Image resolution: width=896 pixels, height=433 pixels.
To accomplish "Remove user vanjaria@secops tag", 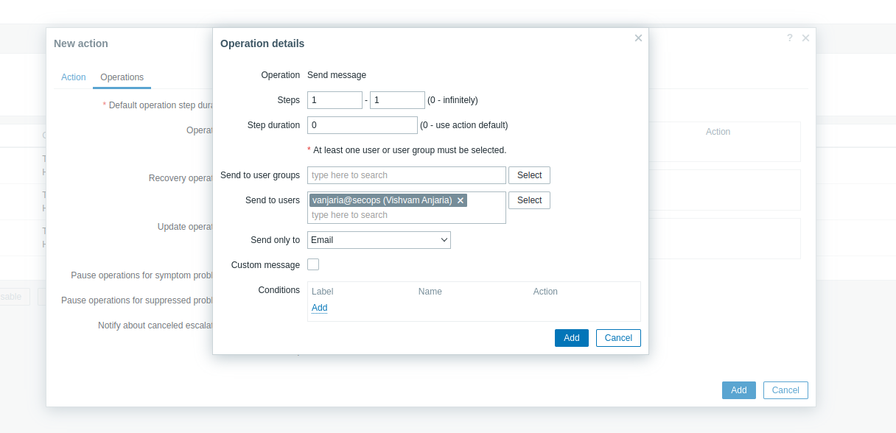I will [461, 200].
